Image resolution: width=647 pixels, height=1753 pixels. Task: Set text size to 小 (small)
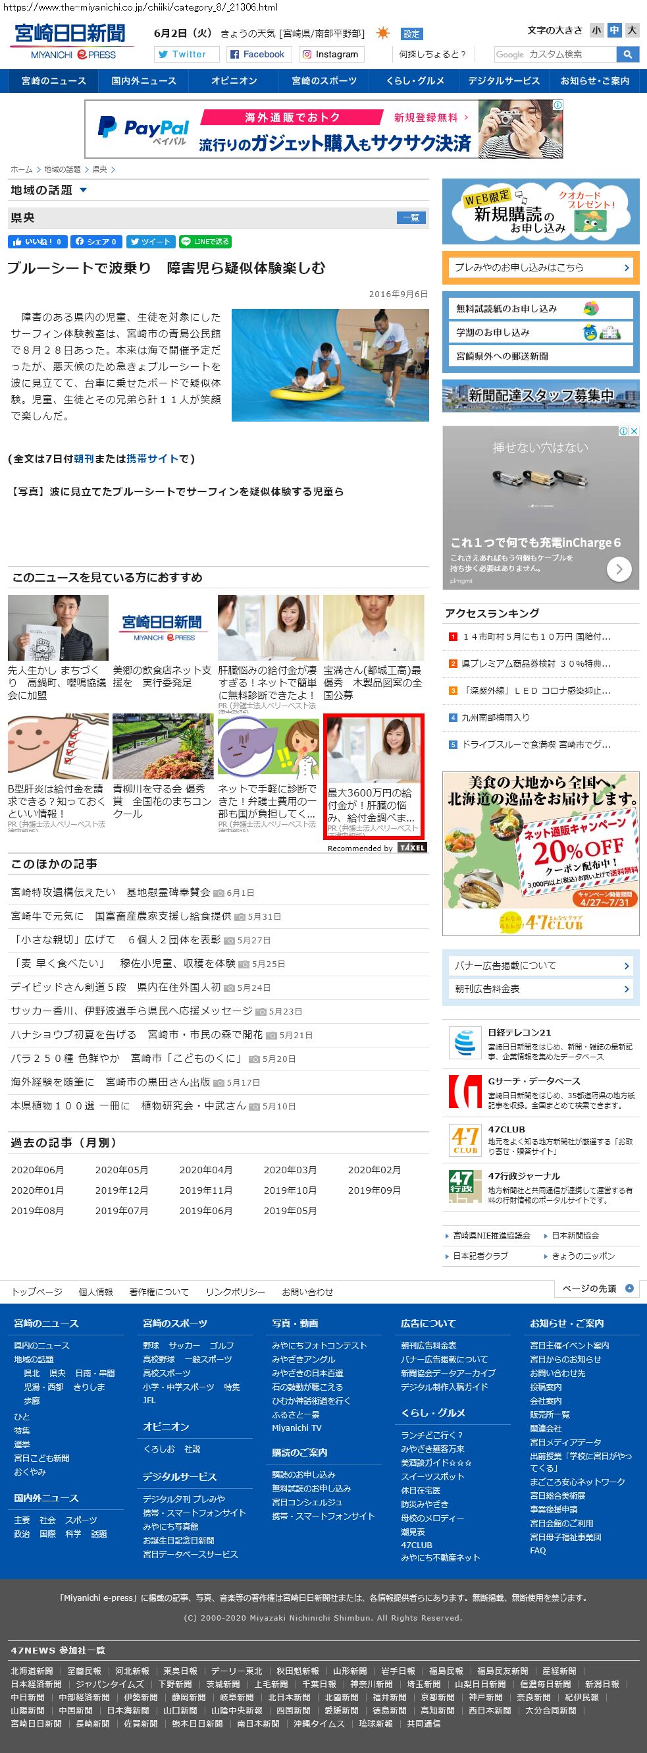click(x=596, y=30)
